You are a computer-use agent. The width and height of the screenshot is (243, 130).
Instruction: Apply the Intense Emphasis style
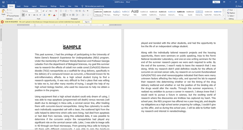[172, 13]
